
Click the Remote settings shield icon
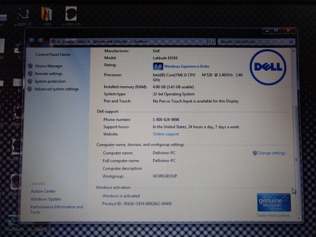point(30,73)
